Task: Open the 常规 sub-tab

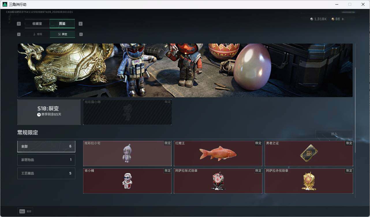Action: (37, 34)
